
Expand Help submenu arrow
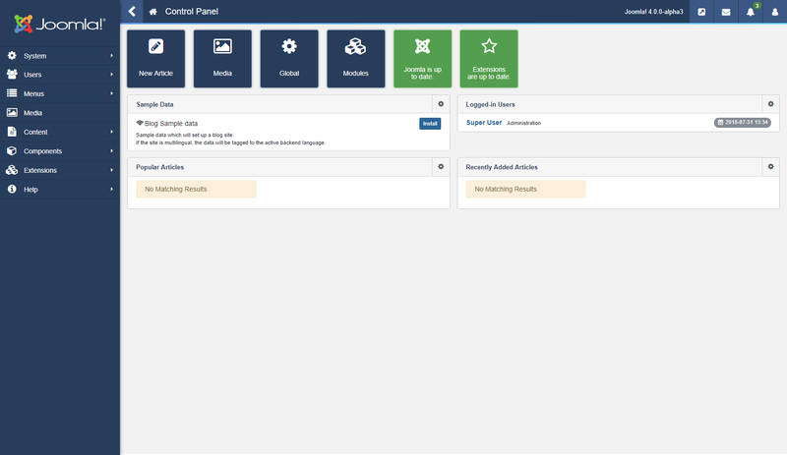point(111,189)
